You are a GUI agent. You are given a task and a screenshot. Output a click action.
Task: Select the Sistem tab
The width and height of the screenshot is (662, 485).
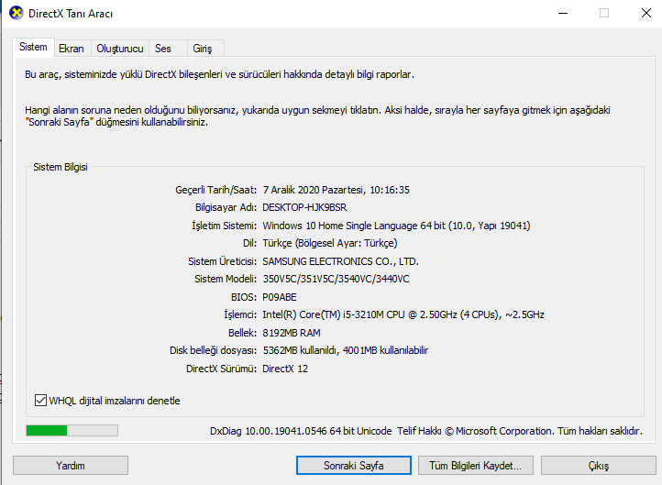tap(33, 47)
